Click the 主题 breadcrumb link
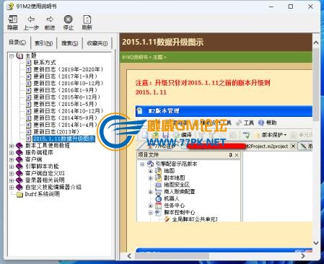324x264 pixels. pos(158,57)
